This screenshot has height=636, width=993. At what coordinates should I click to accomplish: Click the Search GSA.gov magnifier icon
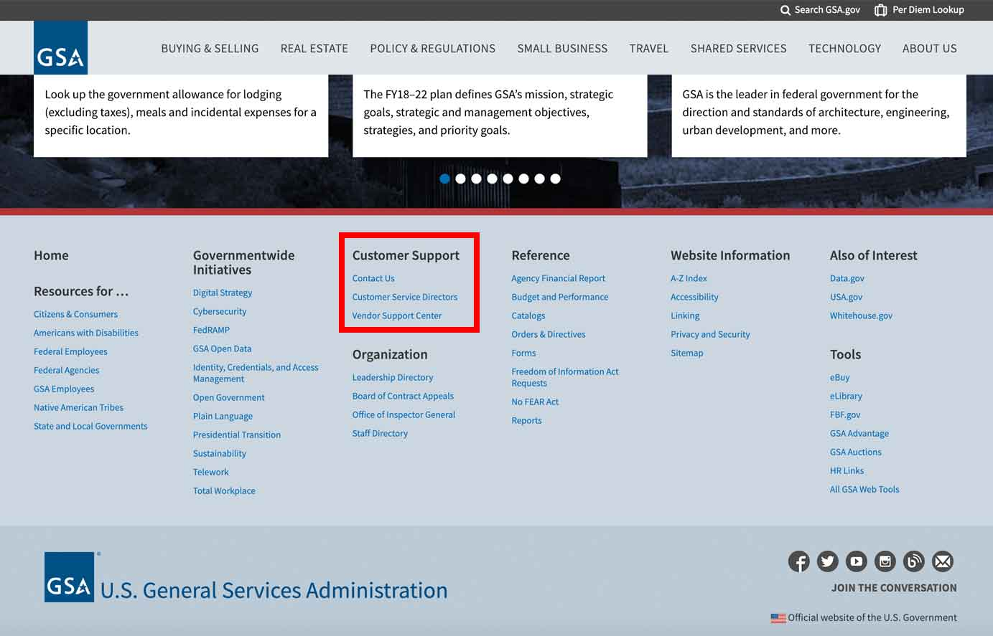(785, 10)
